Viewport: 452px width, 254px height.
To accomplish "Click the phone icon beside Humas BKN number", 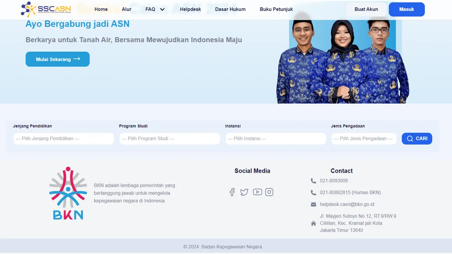I will click(x=313, y=193).
